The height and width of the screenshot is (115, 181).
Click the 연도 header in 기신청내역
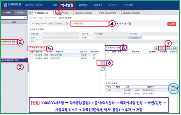pyautogui.click(x=109, y=87)
